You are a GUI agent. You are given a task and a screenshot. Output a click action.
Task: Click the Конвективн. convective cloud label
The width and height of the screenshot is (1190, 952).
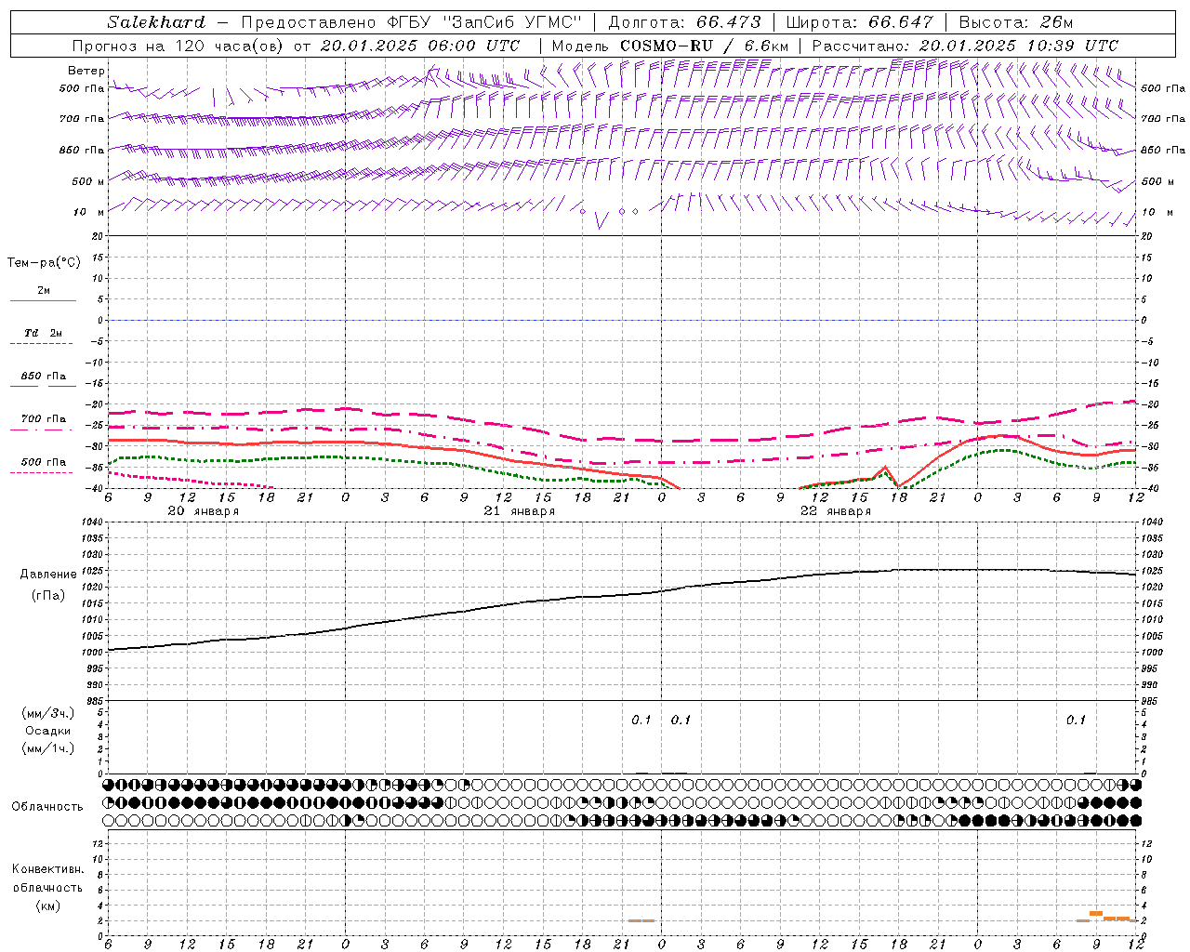point(47,869)
